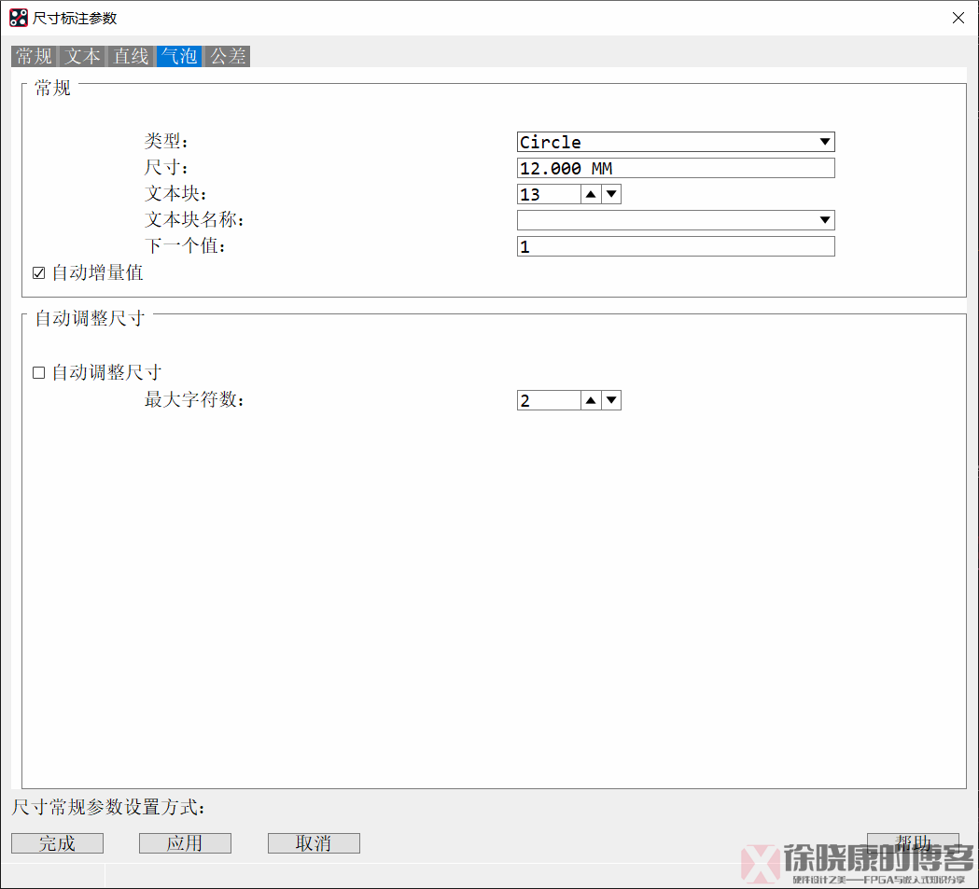Open help via 帮助 button

[x=912, y=842]
